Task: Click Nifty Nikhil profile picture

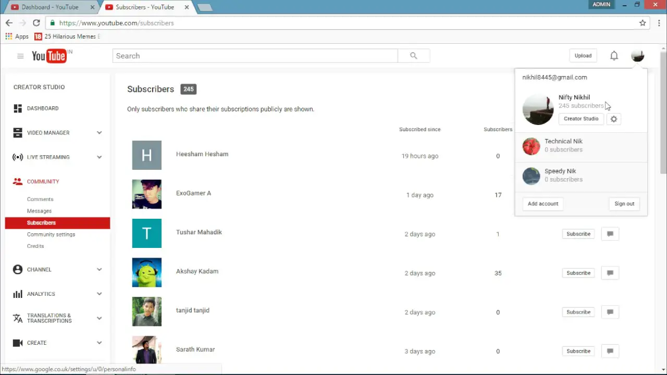Action: point(538,109)
